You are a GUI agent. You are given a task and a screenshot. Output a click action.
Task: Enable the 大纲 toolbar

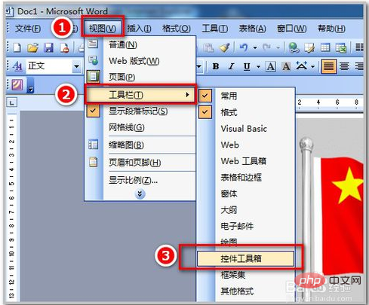tap(245, 210)
